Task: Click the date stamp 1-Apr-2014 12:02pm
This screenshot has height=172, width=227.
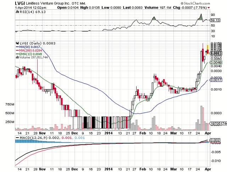Action: click(31, 8)
